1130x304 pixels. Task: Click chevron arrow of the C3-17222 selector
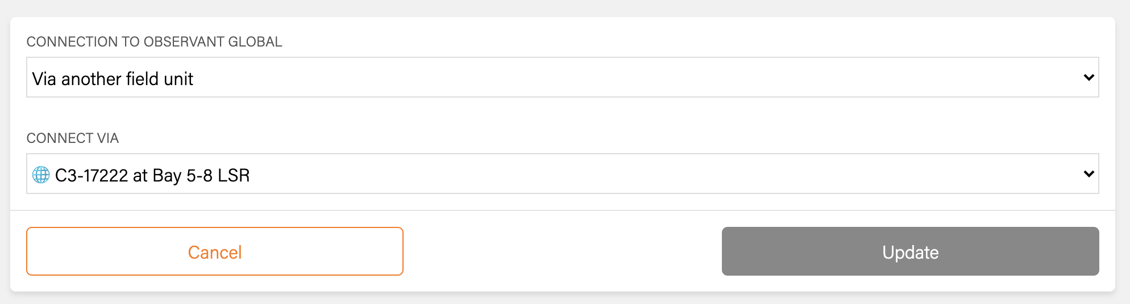[x=1088, y=174]
